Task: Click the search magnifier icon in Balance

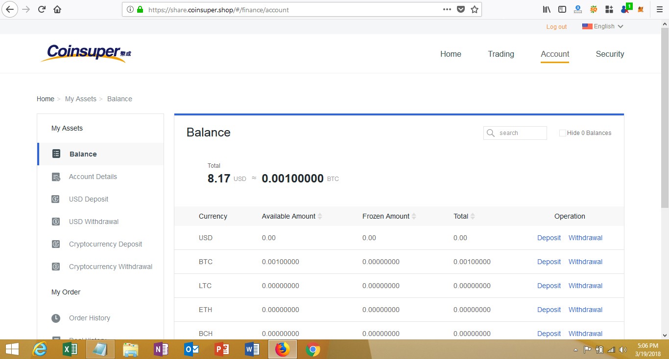Action: click(490, 133)
